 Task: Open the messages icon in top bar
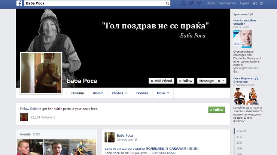tap(191, 3)
